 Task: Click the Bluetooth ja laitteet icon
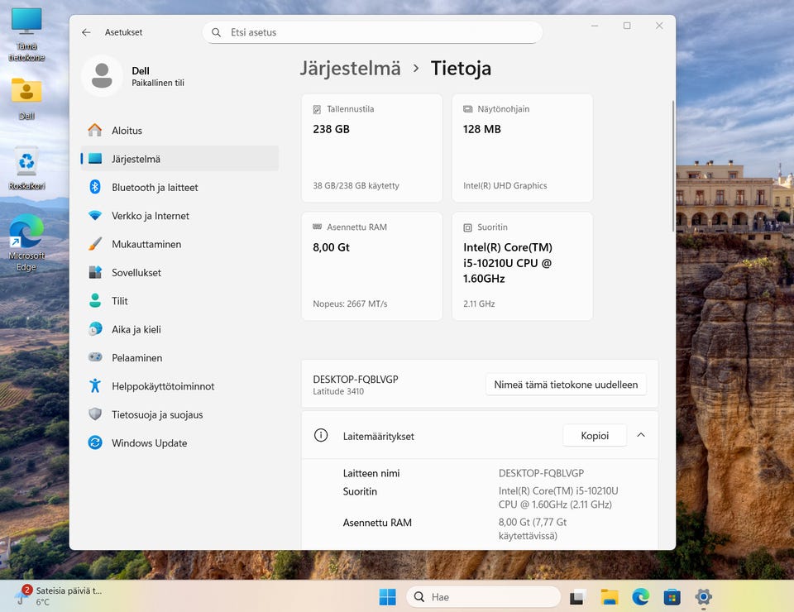point(95,187)
